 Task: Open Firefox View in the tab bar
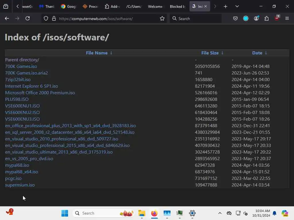6,6
